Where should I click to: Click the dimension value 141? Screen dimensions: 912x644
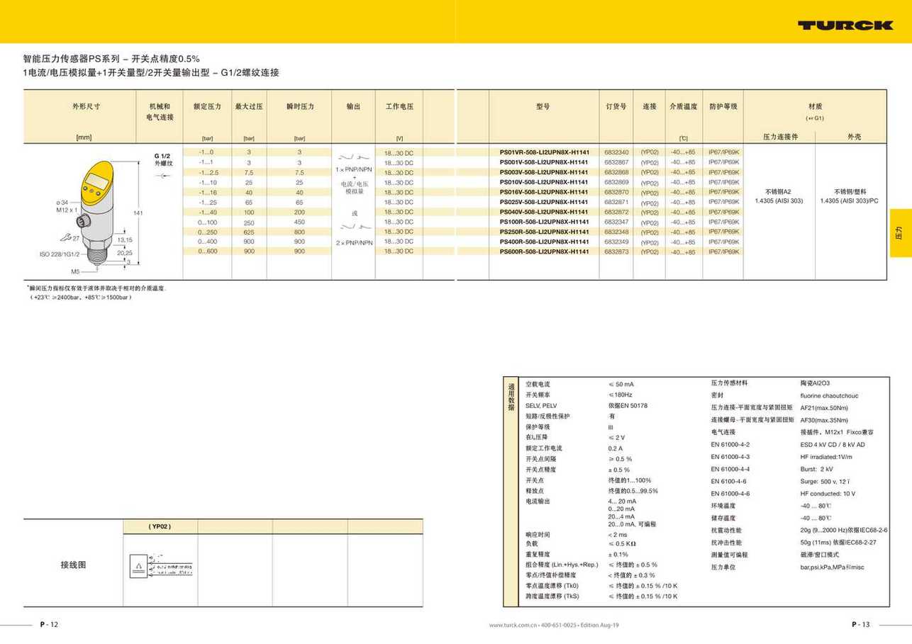pos(138,213)
